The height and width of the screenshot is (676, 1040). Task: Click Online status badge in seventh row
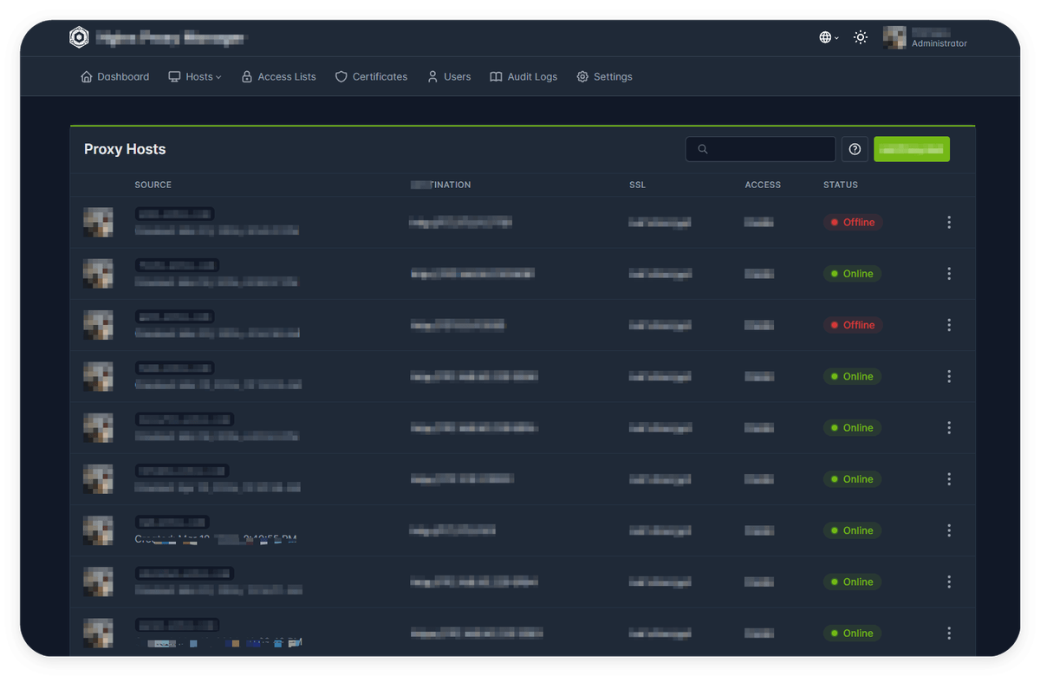point(852,530)
